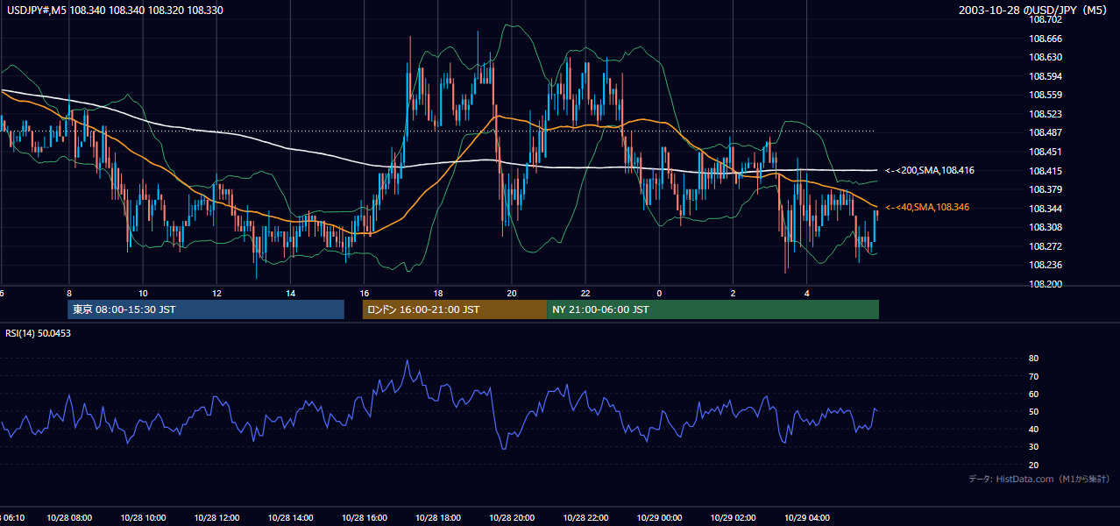
Task: Click RSI scale value 30
Action: pyautogui.click(x=1034, y=446)
